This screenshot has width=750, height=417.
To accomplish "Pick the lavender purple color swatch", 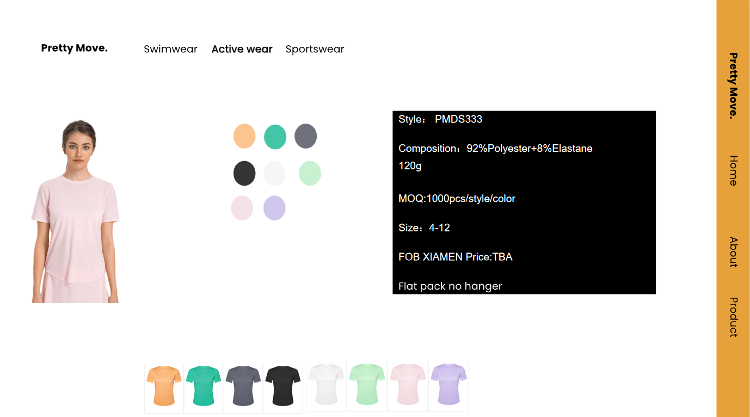I will [274, 208].
